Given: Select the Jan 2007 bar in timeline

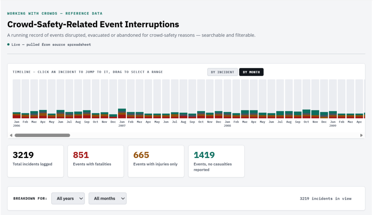Looking at the screenshot, I should click(122, 99).
